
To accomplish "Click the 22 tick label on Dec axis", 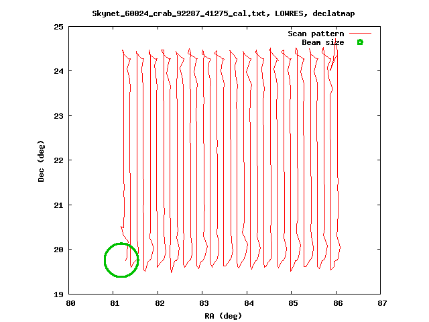I will click(58, 160).
